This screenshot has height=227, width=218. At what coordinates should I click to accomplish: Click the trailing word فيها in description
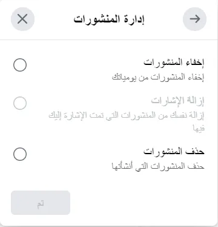point(199,128)
